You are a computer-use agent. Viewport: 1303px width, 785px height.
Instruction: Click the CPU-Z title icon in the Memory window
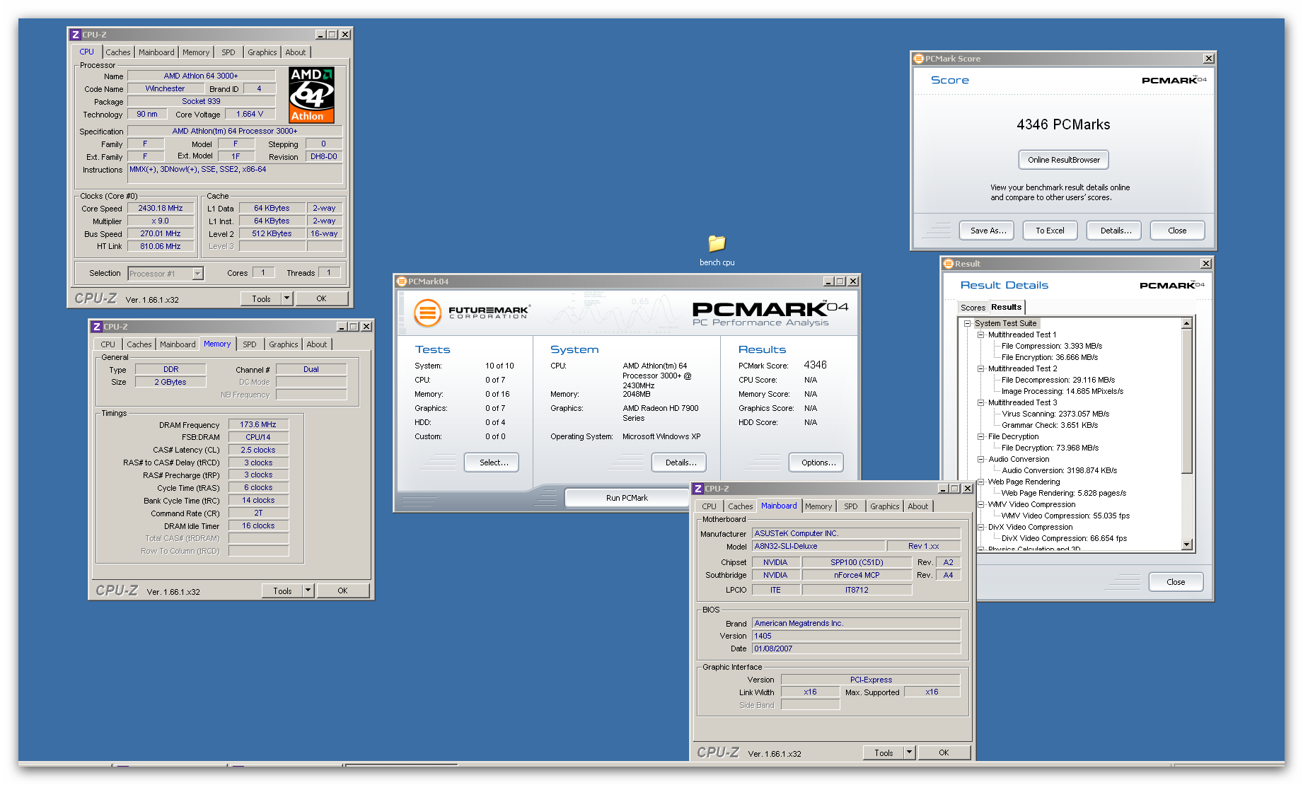pyautogui.click(x=96, y=327)
